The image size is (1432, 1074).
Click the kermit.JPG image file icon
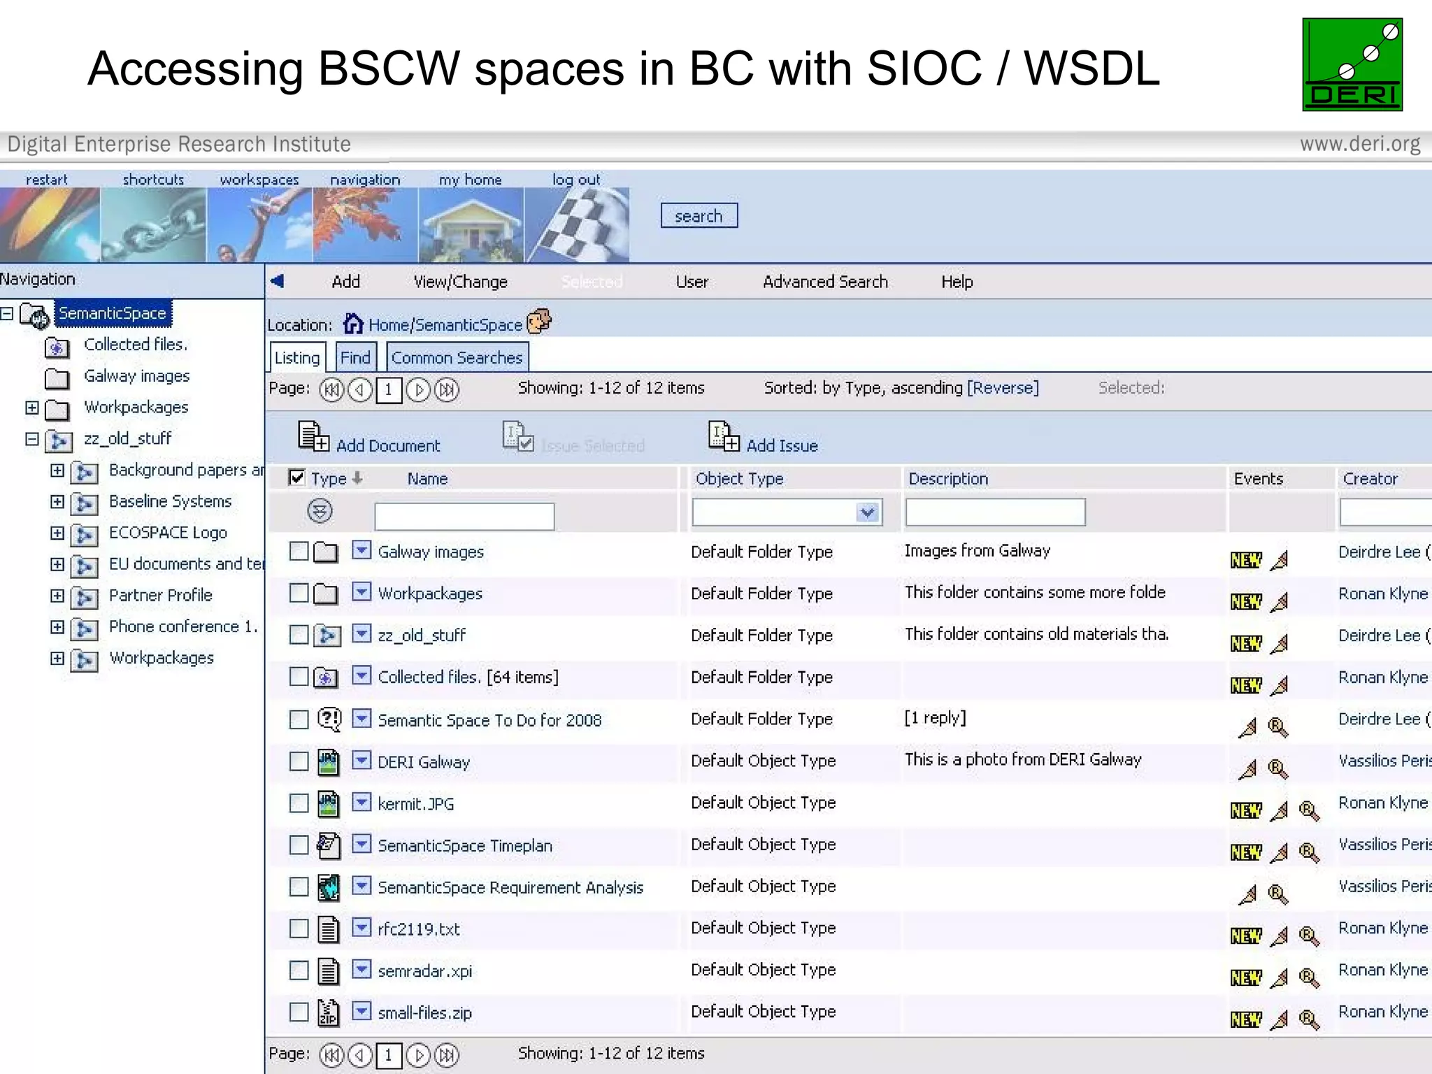point(328,804)
